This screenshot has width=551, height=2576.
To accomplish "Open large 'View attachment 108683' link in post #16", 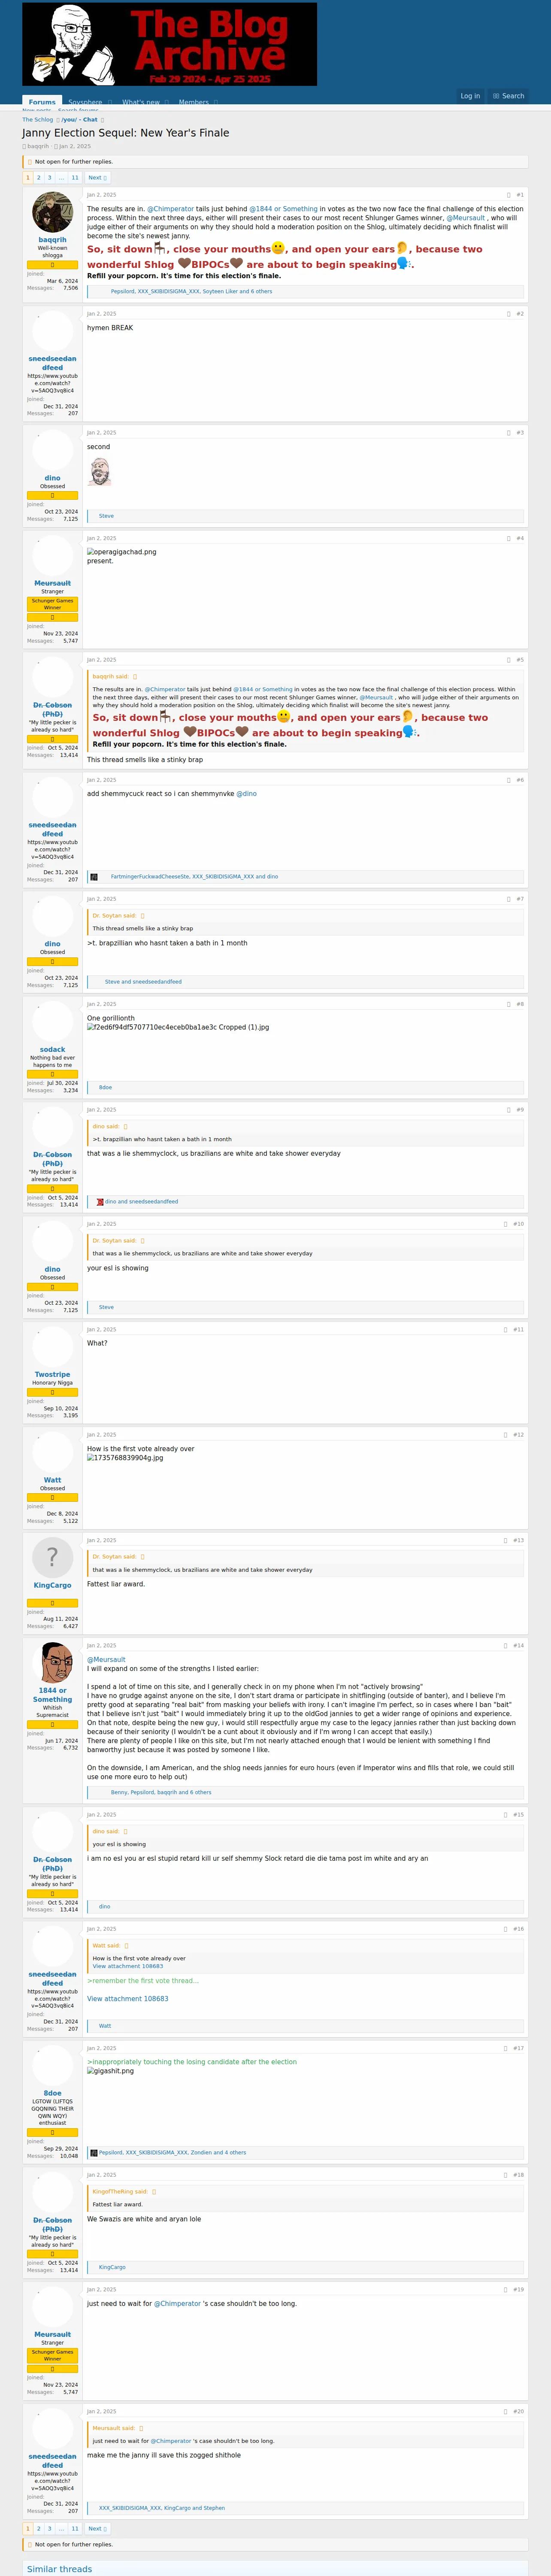I will [x=127, y=1999].
